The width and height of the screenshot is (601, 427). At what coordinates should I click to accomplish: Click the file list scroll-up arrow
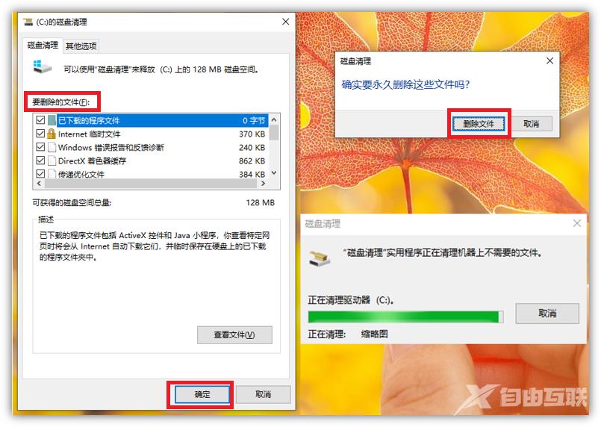point(274,119)
